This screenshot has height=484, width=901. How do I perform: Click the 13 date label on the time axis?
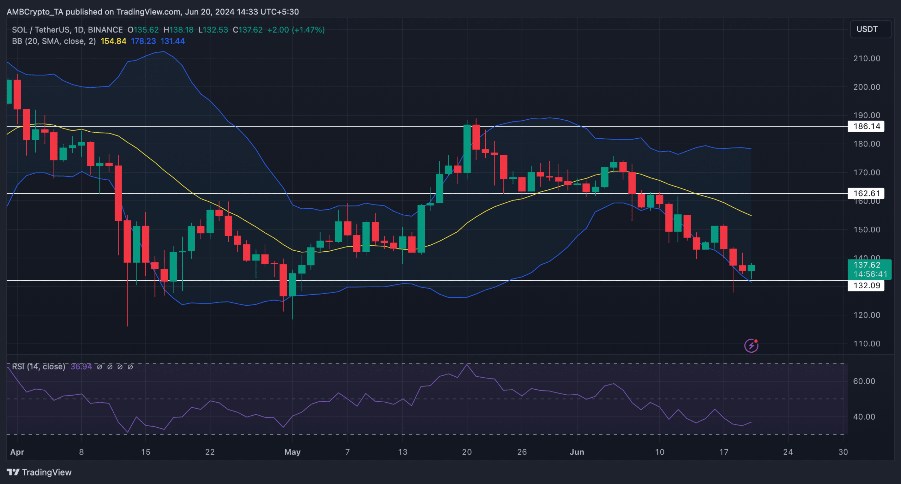pos(402,452)
